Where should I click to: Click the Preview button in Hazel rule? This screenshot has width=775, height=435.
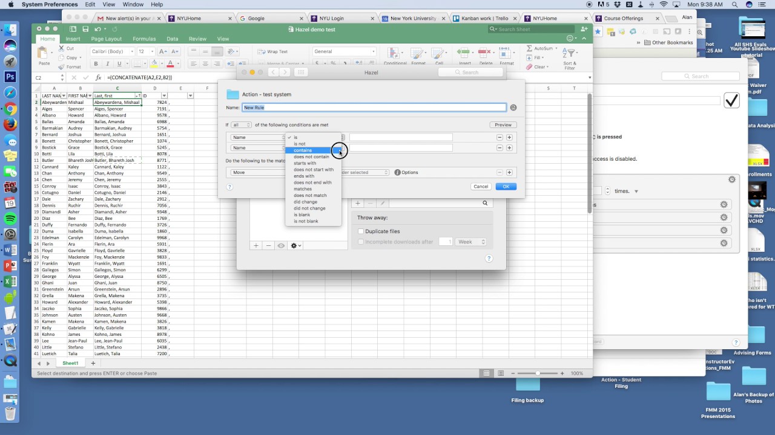point(503,125)
